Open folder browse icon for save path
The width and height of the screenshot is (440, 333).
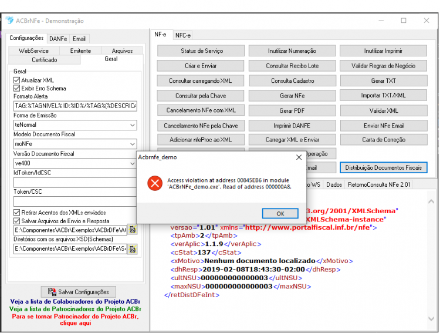coord(133,230)
